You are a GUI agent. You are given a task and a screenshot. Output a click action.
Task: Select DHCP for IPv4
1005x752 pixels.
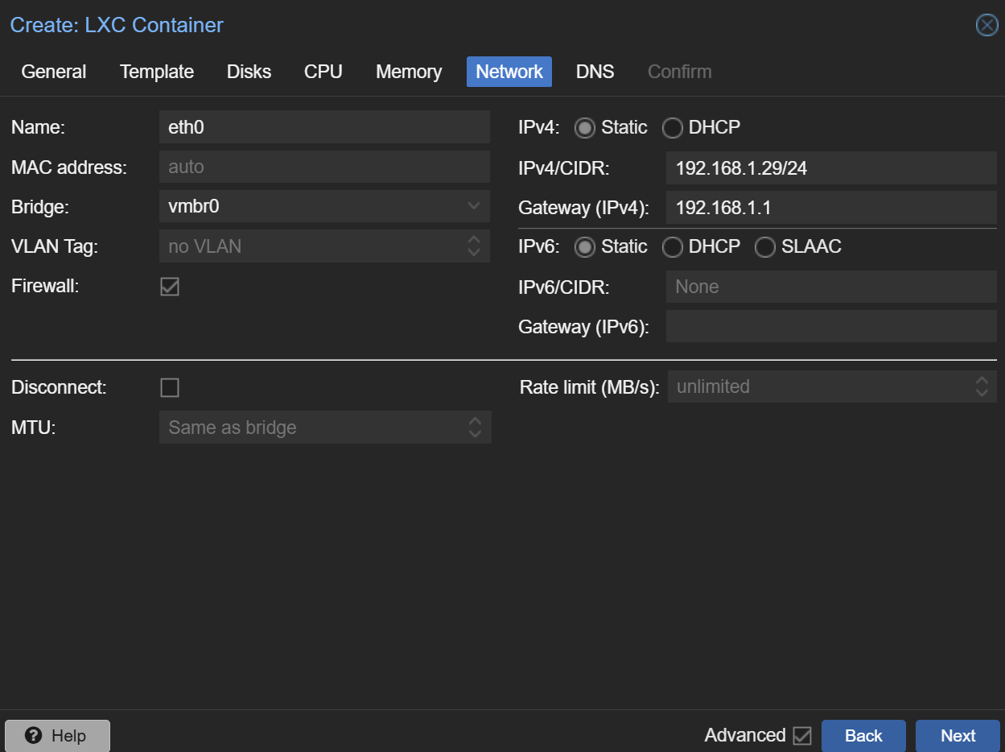click(673, 128)
